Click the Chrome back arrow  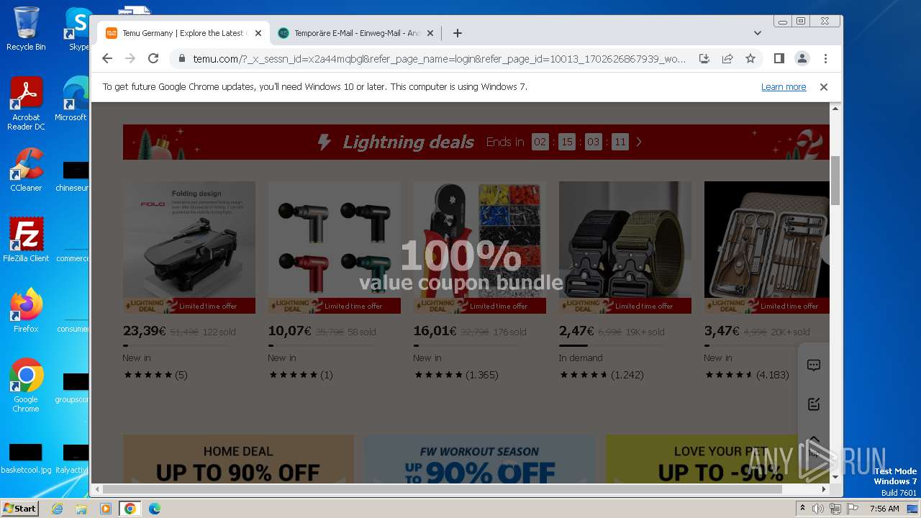pyautogui.click(x=107, y=58)
